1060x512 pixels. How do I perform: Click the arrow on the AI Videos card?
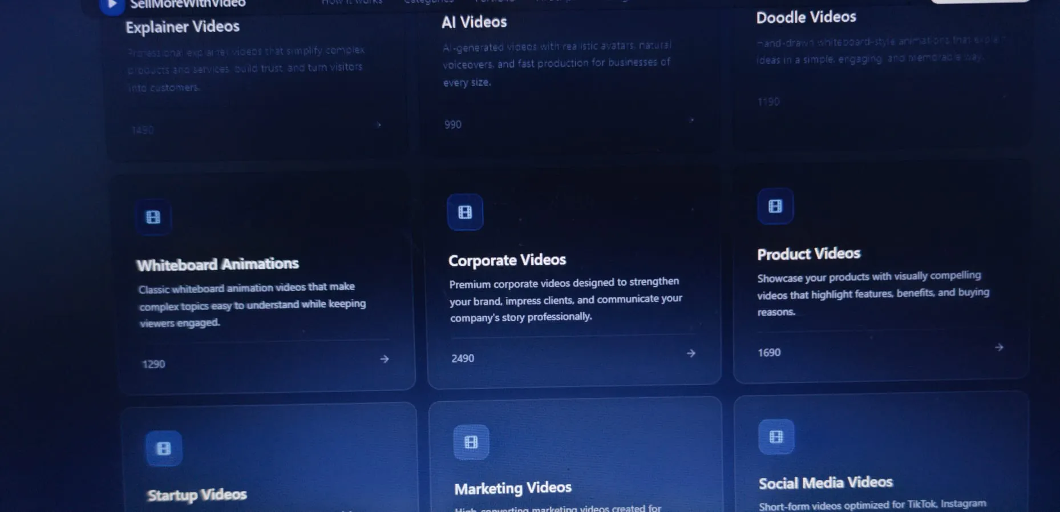(x=691, y=120)
